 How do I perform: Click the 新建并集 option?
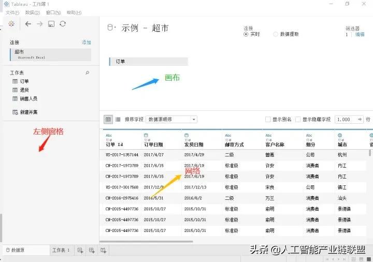tap(29, 112)
